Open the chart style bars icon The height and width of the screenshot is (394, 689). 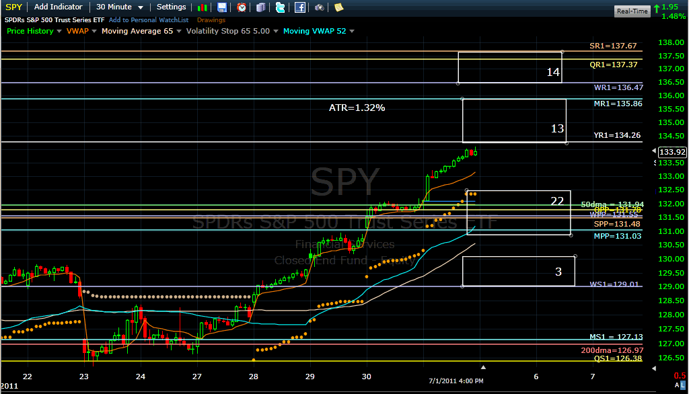pyautogui.click(x=202, y=7)
